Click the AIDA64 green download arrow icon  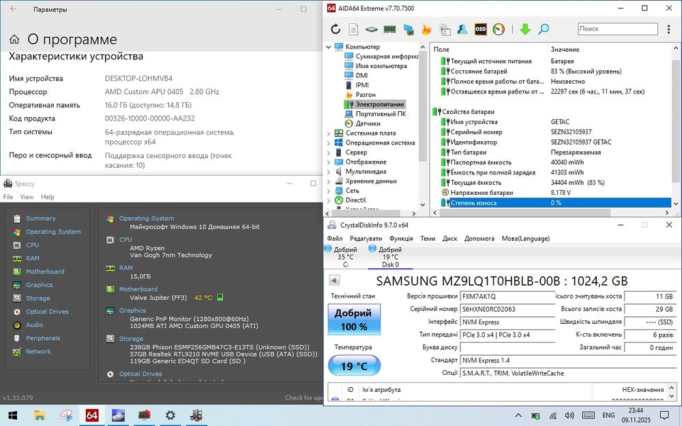pos(525,29)
